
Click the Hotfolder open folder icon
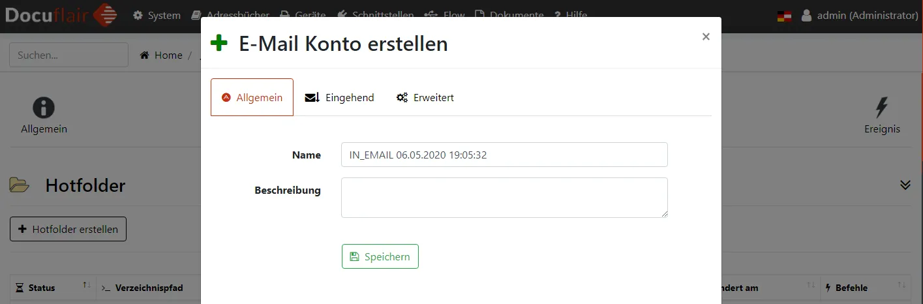coord(20,186)
